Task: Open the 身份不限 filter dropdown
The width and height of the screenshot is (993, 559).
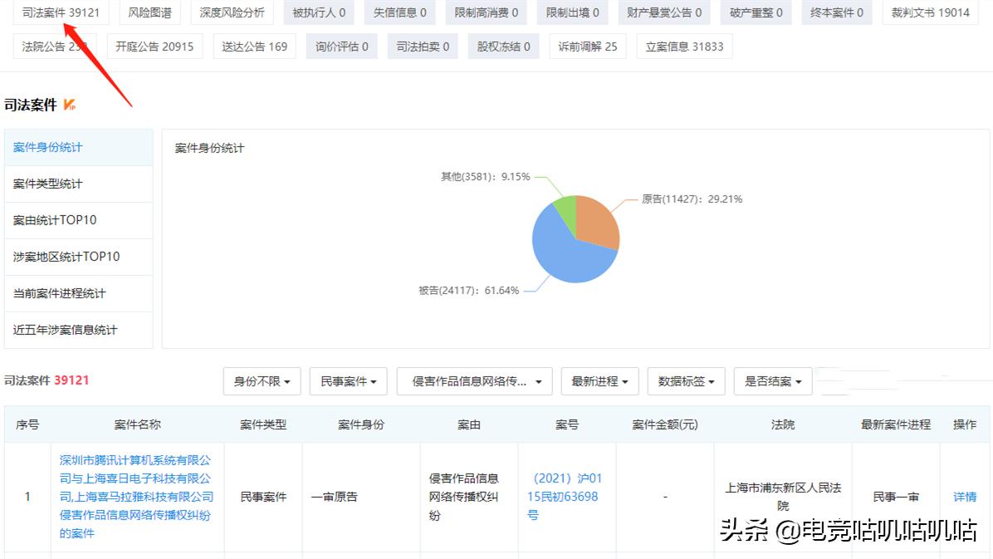Action: [262, 381]
